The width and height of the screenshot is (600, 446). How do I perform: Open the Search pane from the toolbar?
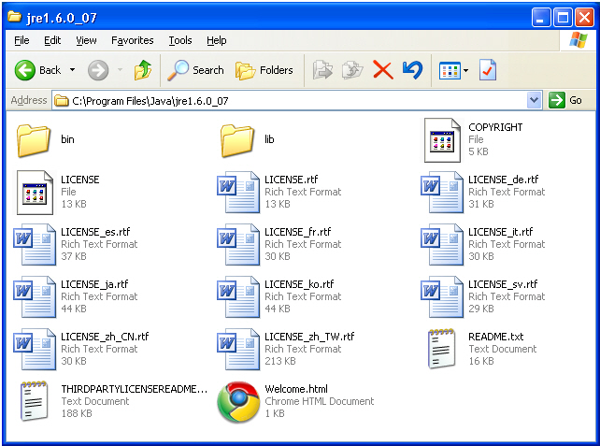click(x=196, y=70)
